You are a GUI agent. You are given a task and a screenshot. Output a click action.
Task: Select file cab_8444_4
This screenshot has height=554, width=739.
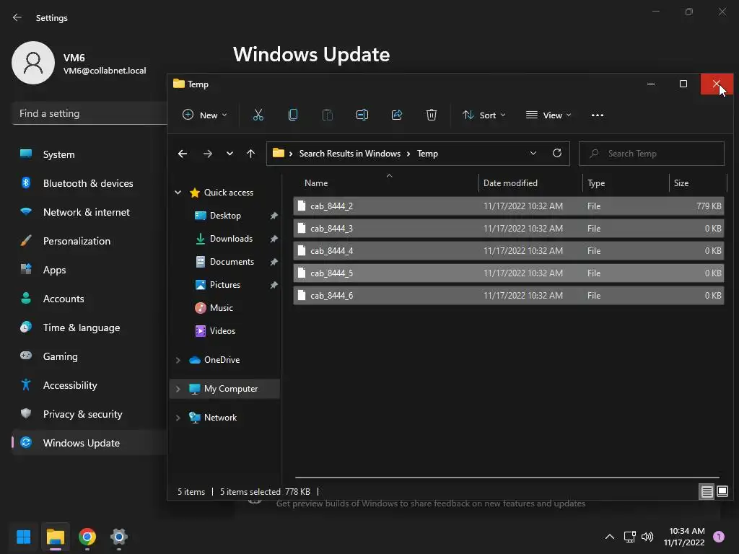coord(509,250)
